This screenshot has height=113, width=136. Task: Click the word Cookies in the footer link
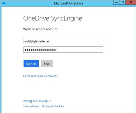pyautogui.click(x=59, y=106)
